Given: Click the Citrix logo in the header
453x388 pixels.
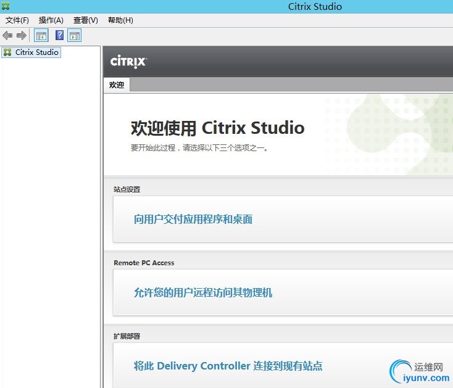Looking at the screenshot, I should pos(128,62).
